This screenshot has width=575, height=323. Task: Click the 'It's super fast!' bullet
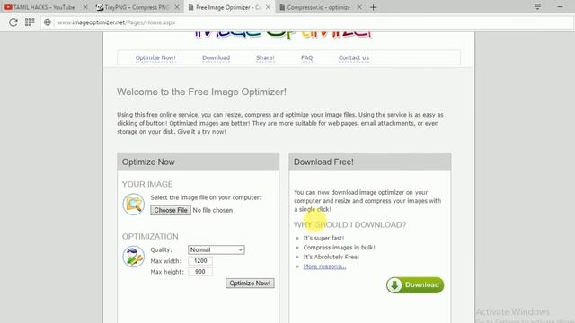[x=323, y=238]
